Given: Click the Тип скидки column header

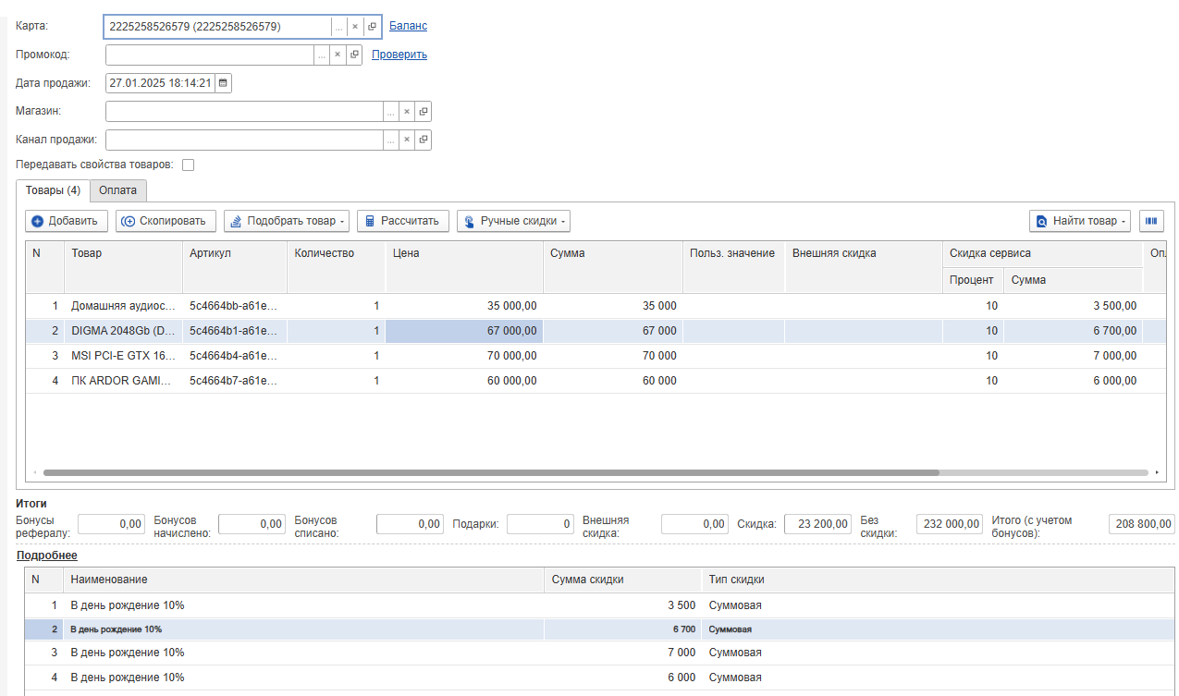Looking at the screenshot, I should coord(936,580).
